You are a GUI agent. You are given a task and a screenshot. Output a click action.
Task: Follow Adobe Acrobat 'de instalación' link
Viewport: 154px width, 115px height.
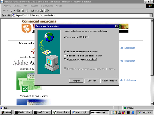[128, 61]
